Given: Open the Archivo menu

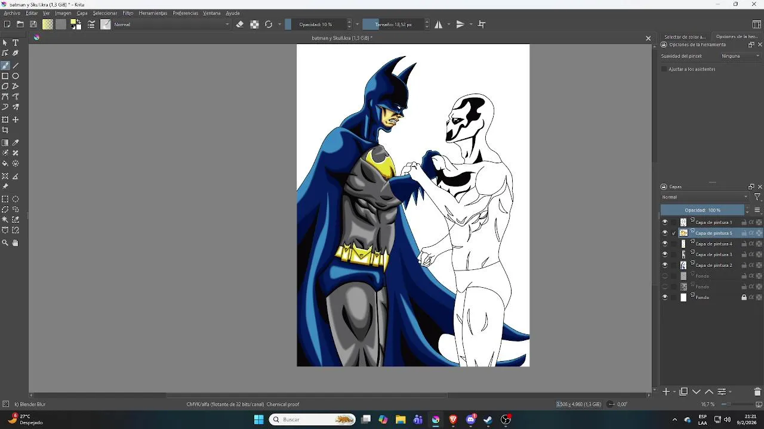Looking at the screenshot, I should coord(12,13).
